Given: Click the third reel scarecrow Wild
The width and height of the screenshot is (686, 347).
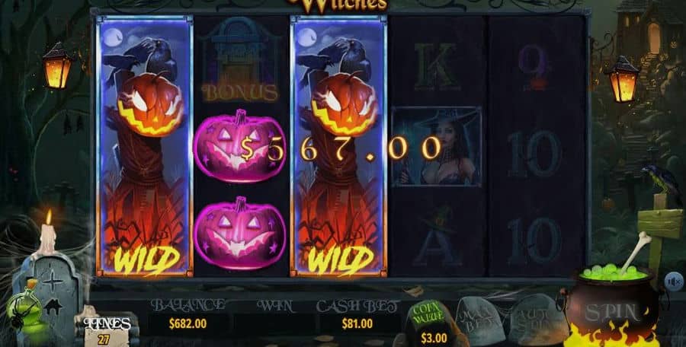Looking at the screenshot, I should coord(338,146).
